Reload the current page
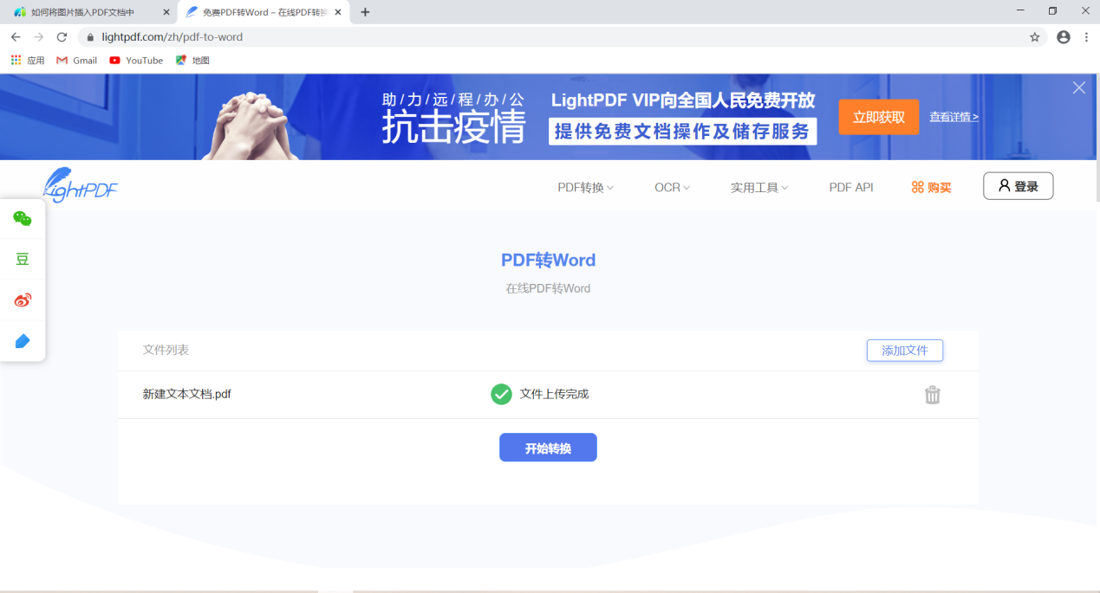This screenshot has height=593, width=1100. (62, 37)
